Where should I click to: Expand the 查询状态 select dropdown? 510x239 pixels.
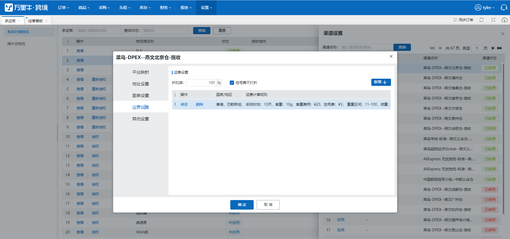point(166,30)
